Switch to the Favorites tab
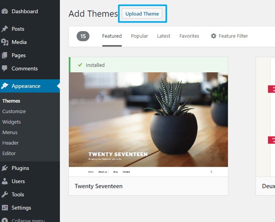The width and height of the screenshot is (275, 222). coord(189,36)
